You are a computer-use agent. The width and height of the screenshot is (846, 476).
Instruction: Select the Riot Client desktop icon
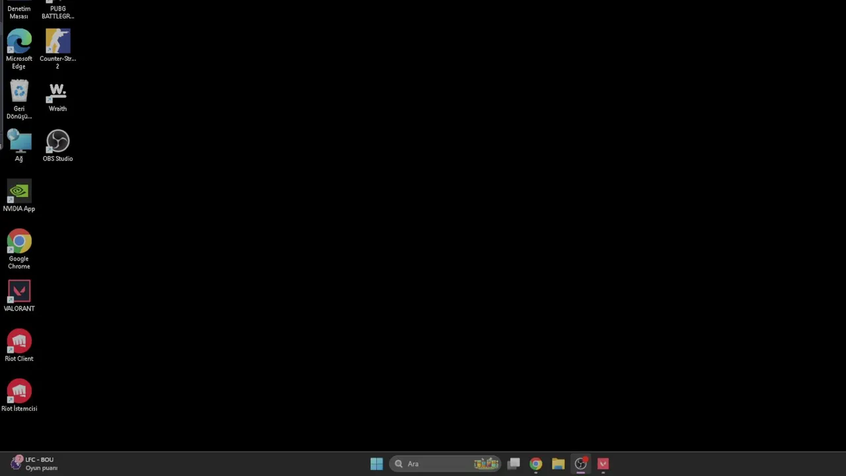19,346
